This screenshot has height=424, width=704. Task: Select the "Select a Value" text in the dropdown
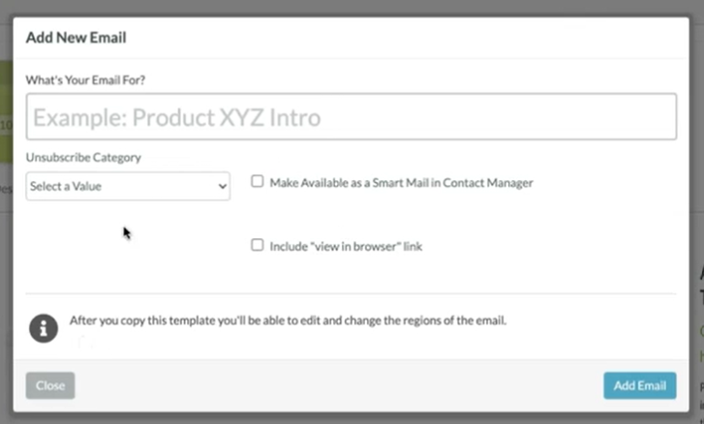[x=66, y=186]
